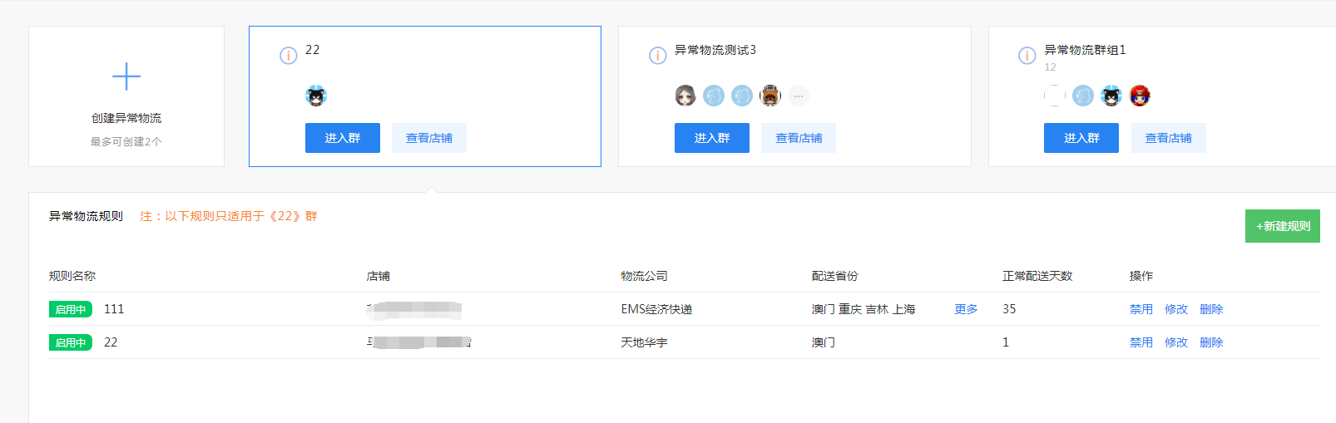Select the 异常物流群组1 card title

click(1085, 50)
